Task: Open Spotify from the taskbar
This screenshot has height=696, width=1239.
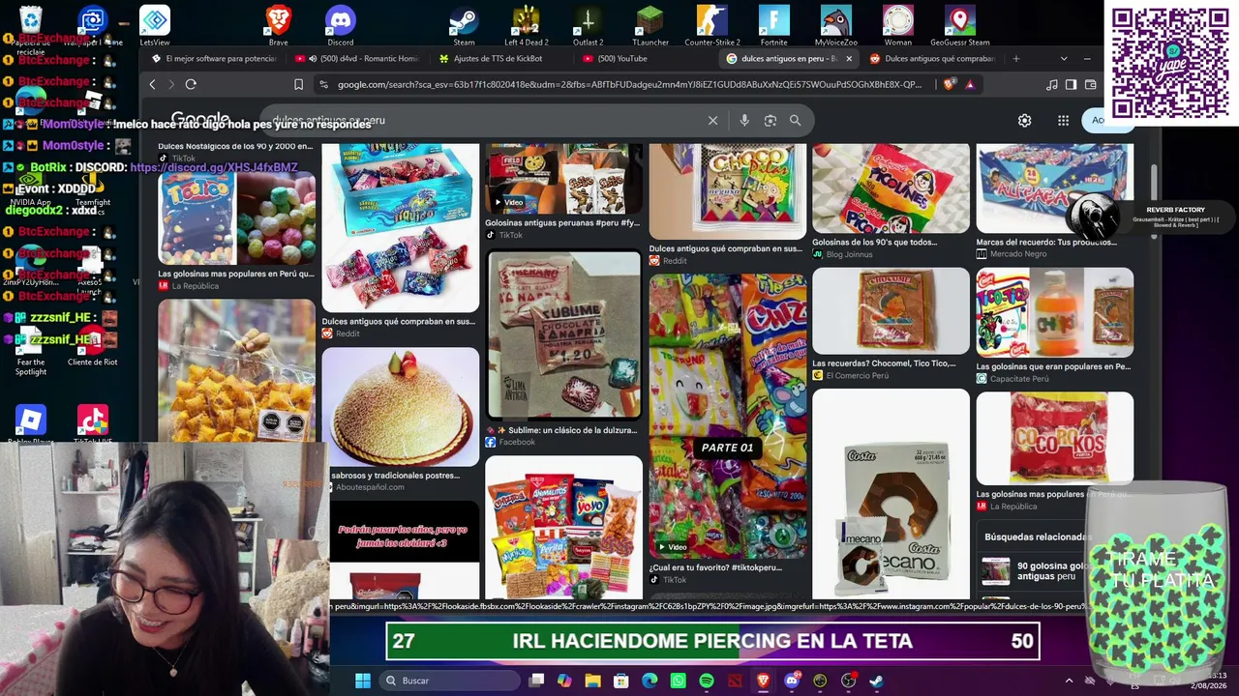Action: (707, 681)
